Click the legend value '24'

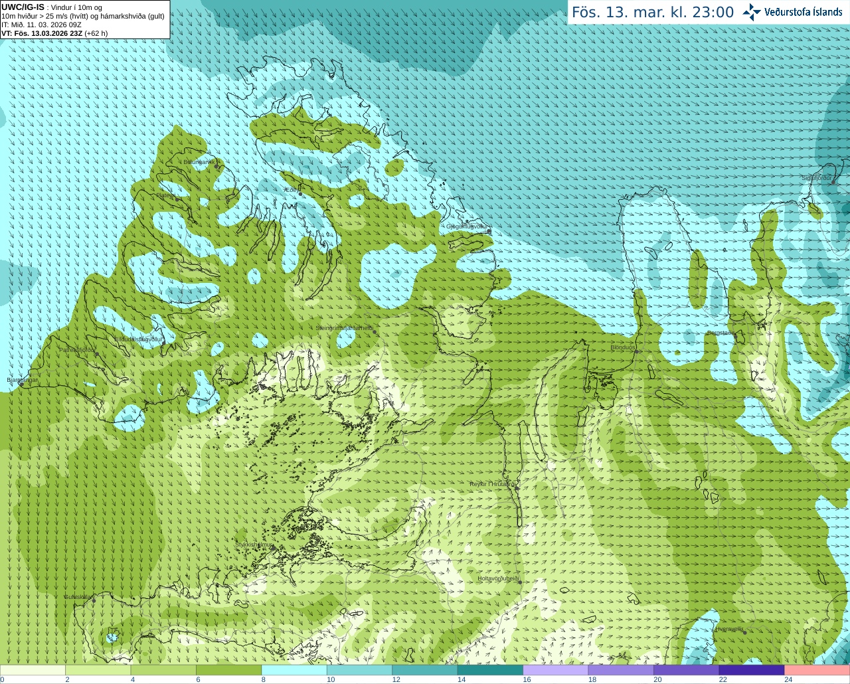pyautogui.click(x=788, y=679)
